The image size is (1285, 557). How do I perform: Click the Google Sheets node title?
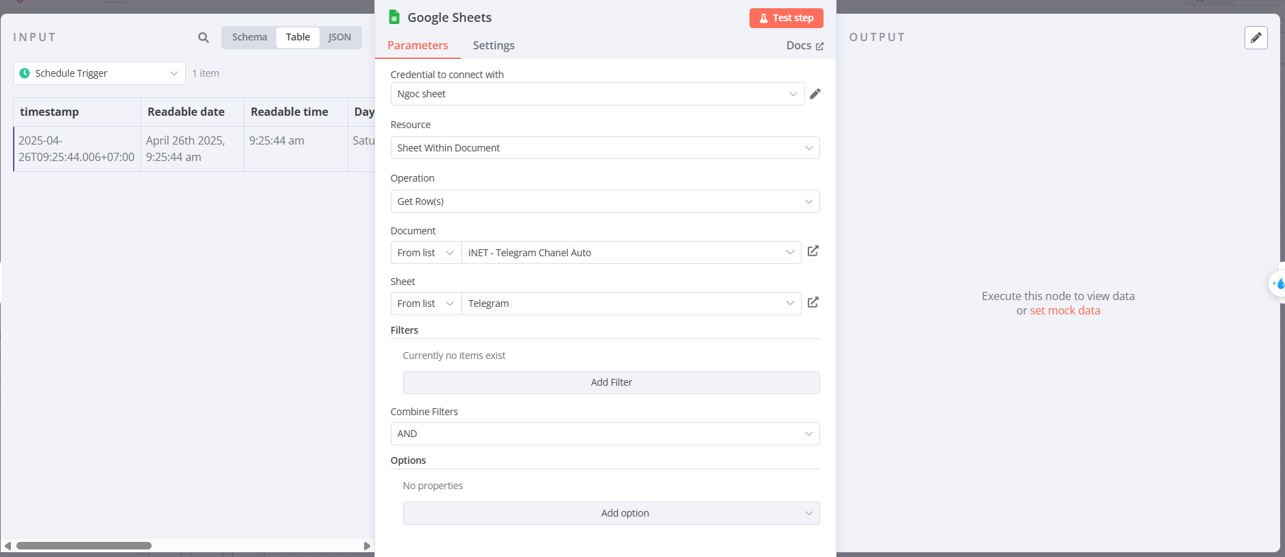pos(449,17)
